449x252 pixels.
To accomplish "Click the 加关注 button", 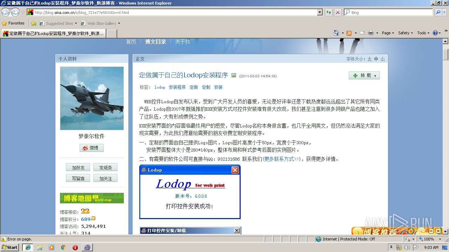I will 105,178.
